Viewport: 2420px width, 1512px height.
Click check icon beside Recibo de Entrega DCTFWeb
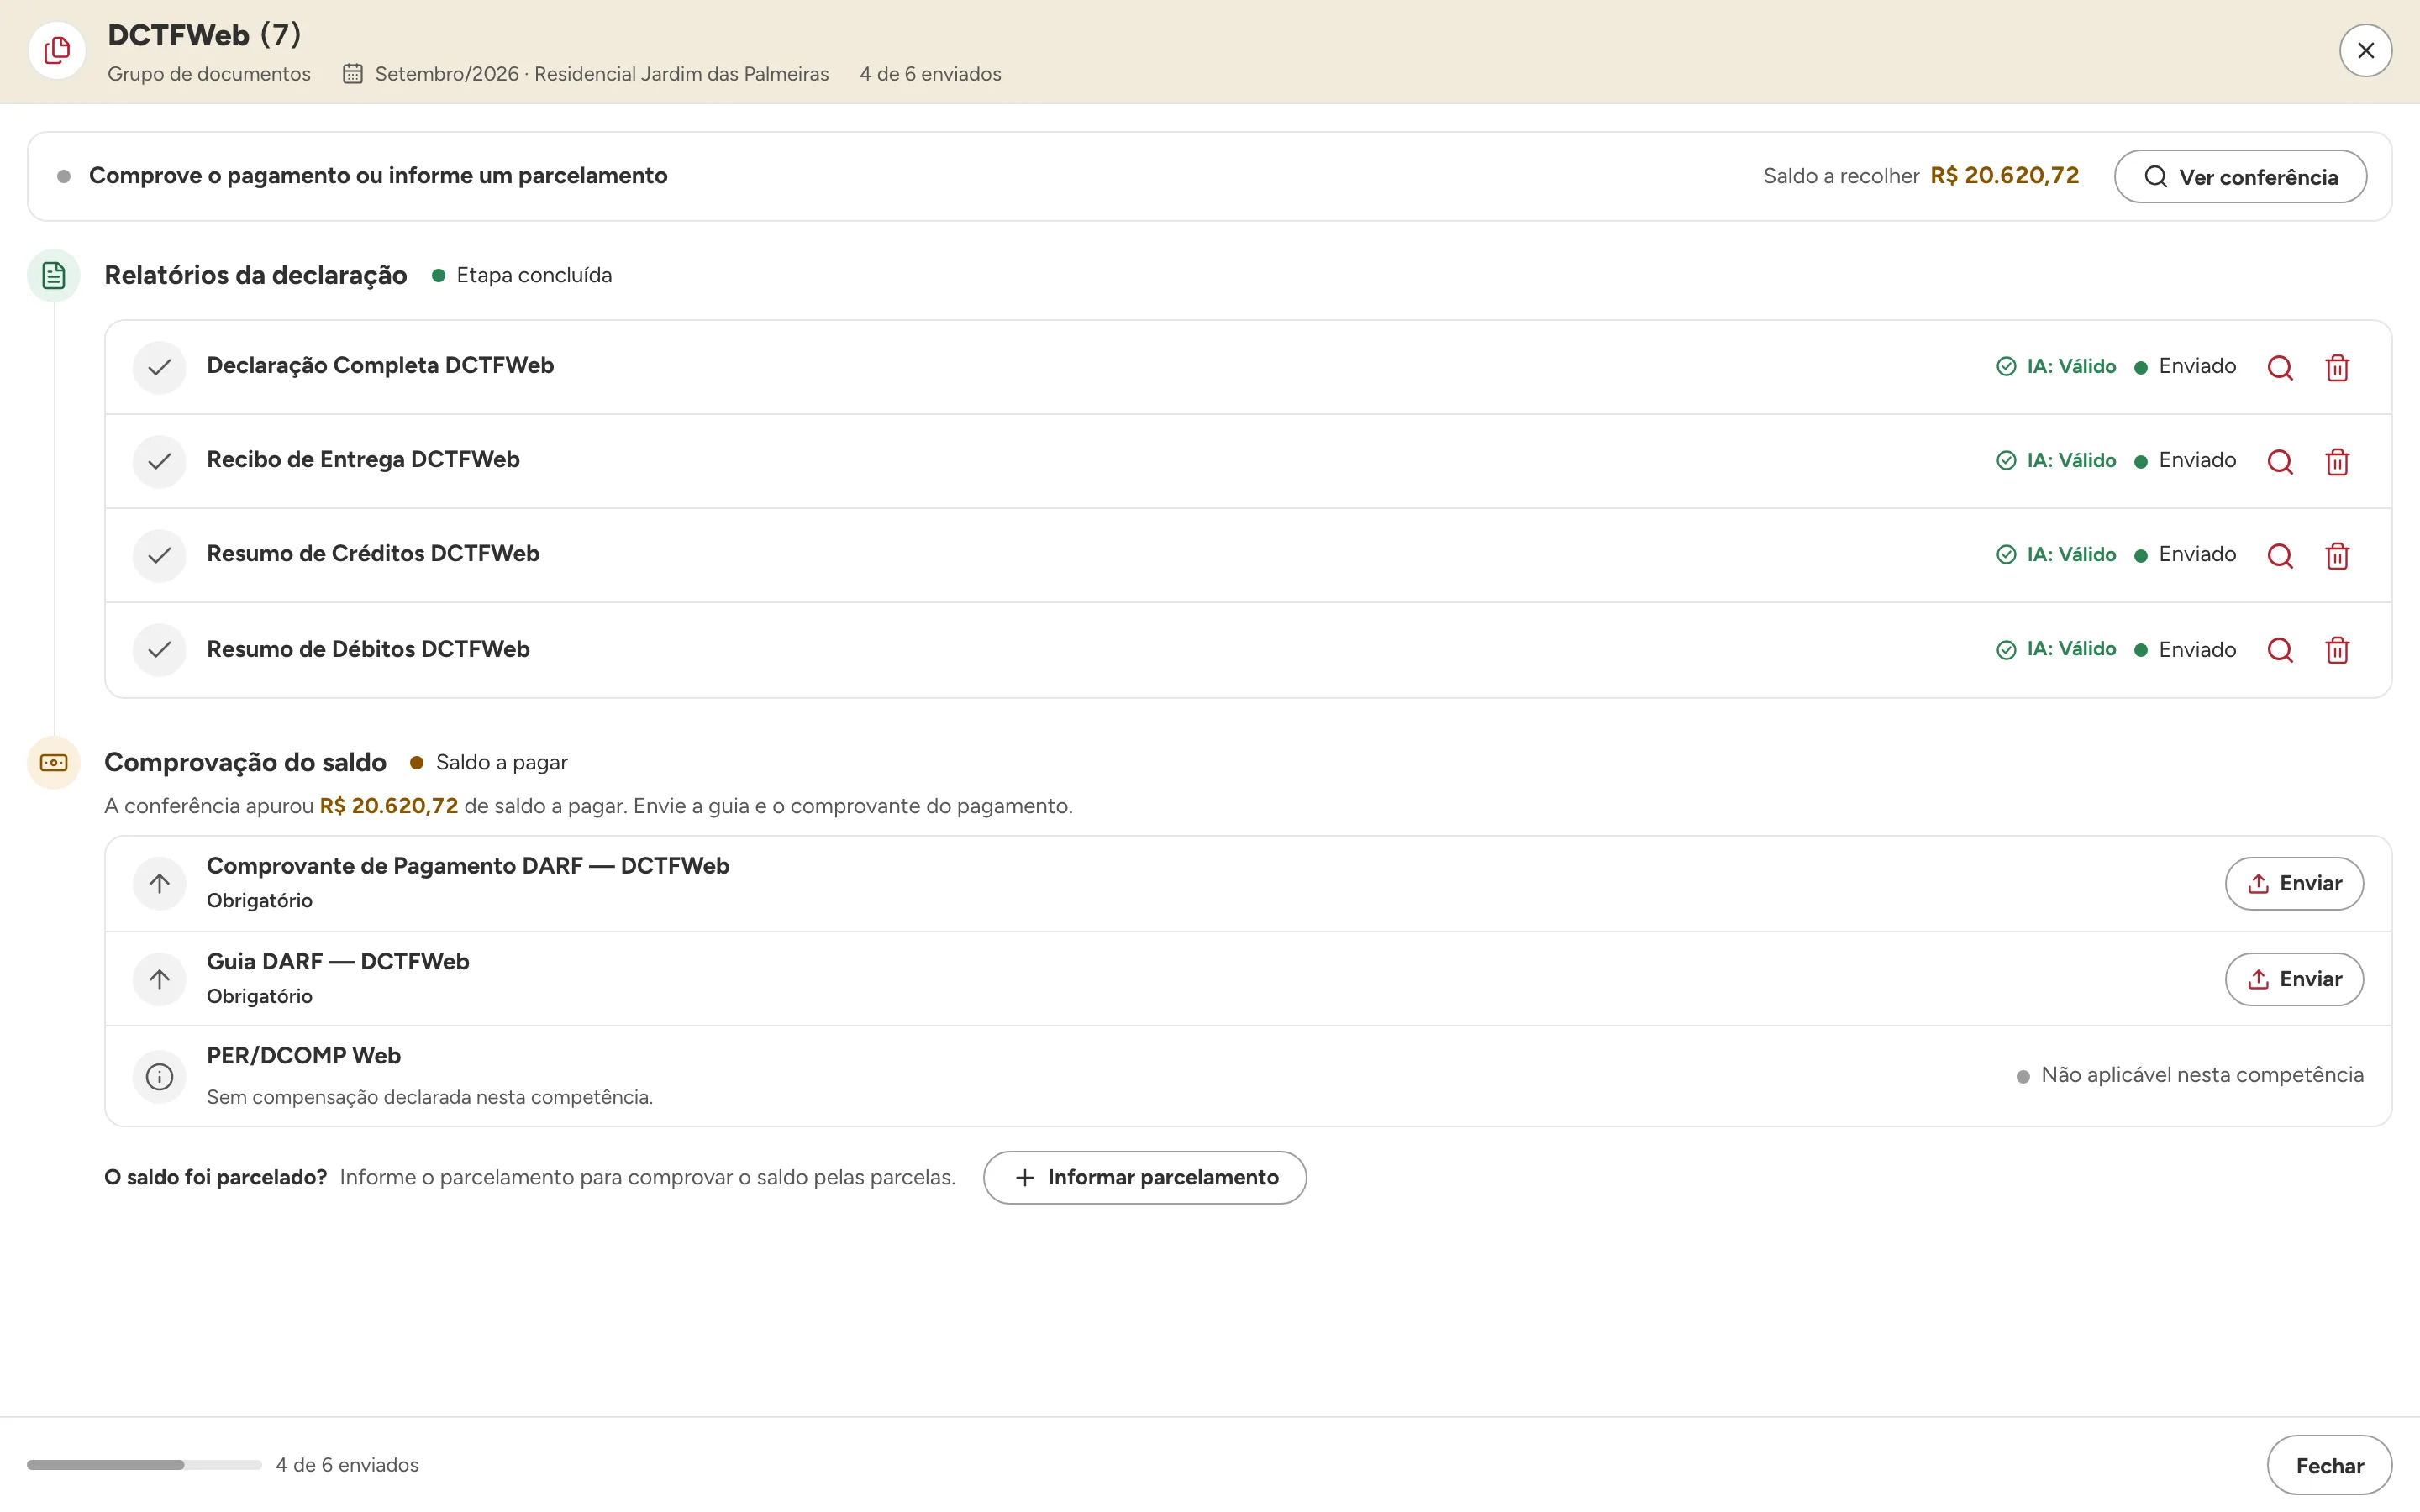(159, 461)
